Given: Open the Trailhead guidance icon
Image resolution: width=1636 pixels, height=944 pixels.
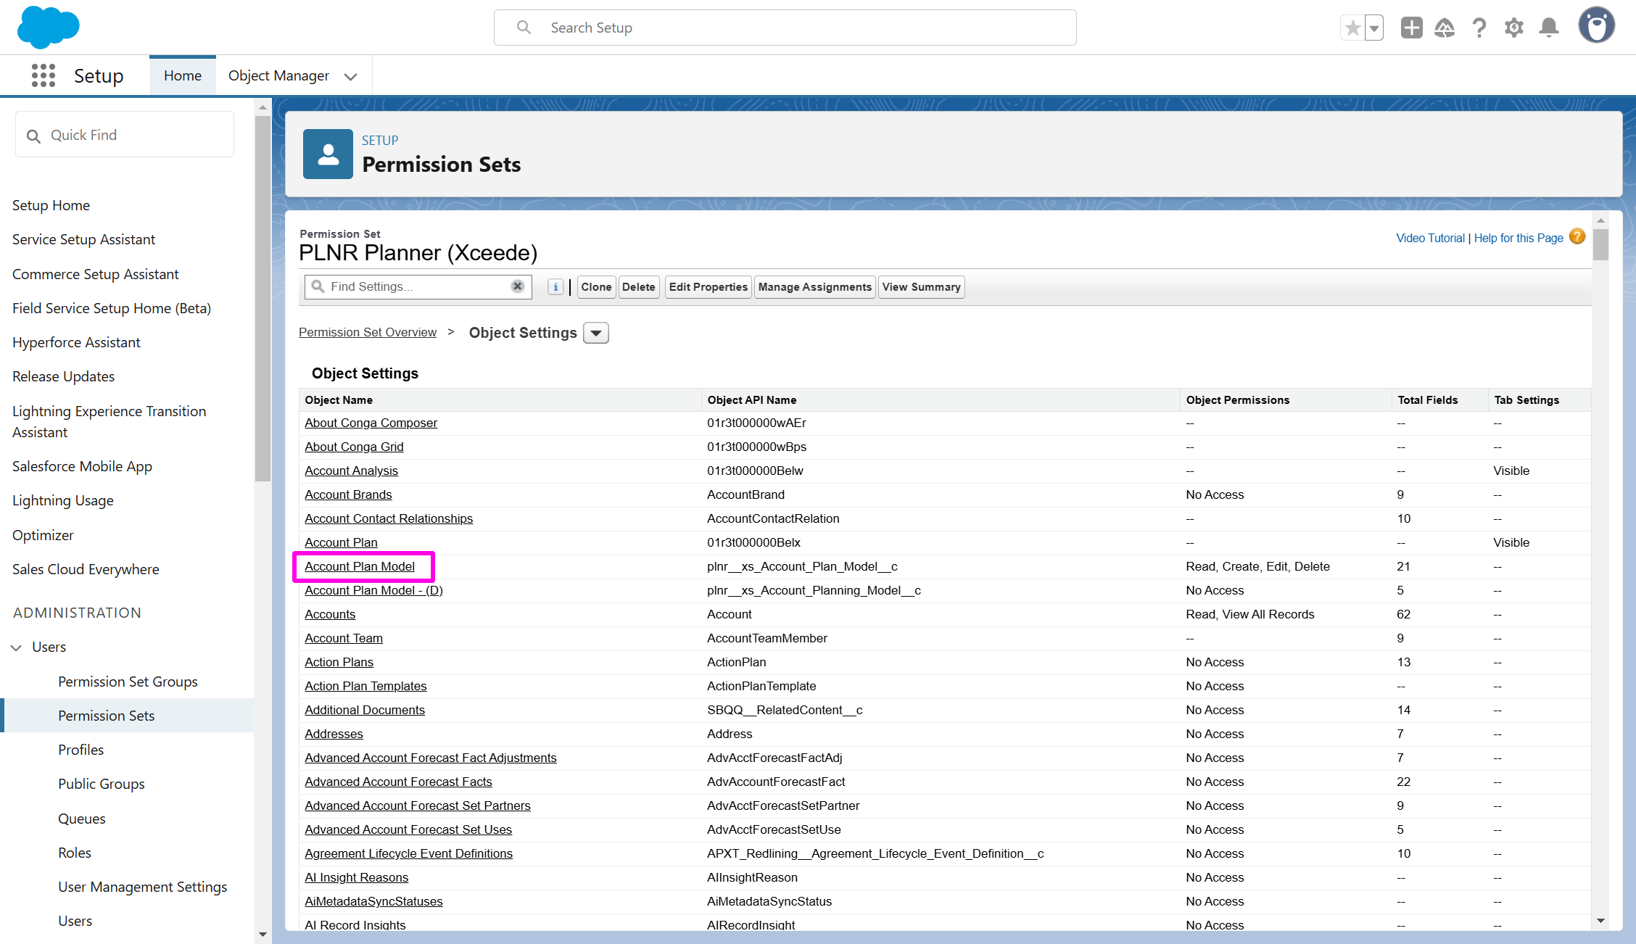Looking at the screenshot, I should point(1445,28).
